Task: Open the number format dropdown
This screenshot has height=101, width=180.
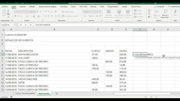Action: coord(100,12)
